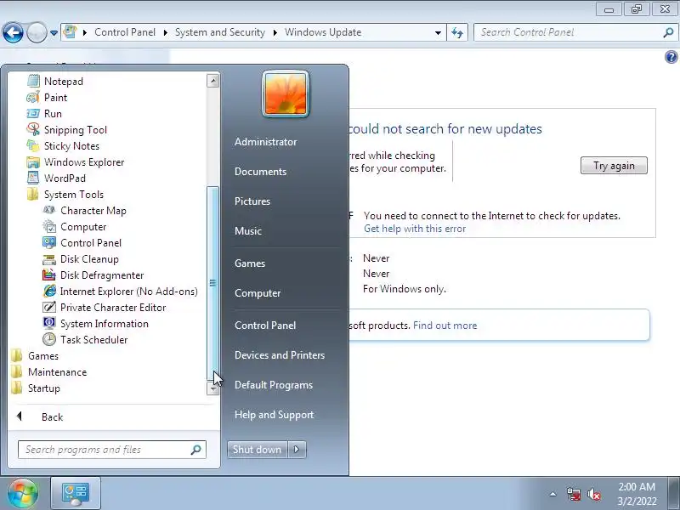Expand arrow after Control Panel breadcrumb

click(165, 32)
